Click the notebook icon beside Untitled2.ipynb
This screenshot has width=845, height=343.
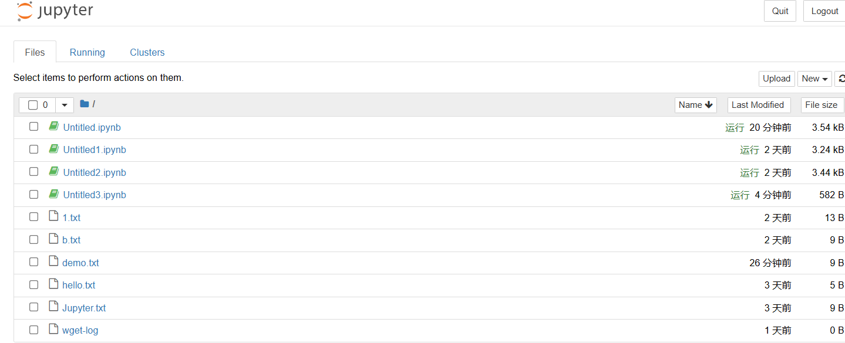coord(53,171)
